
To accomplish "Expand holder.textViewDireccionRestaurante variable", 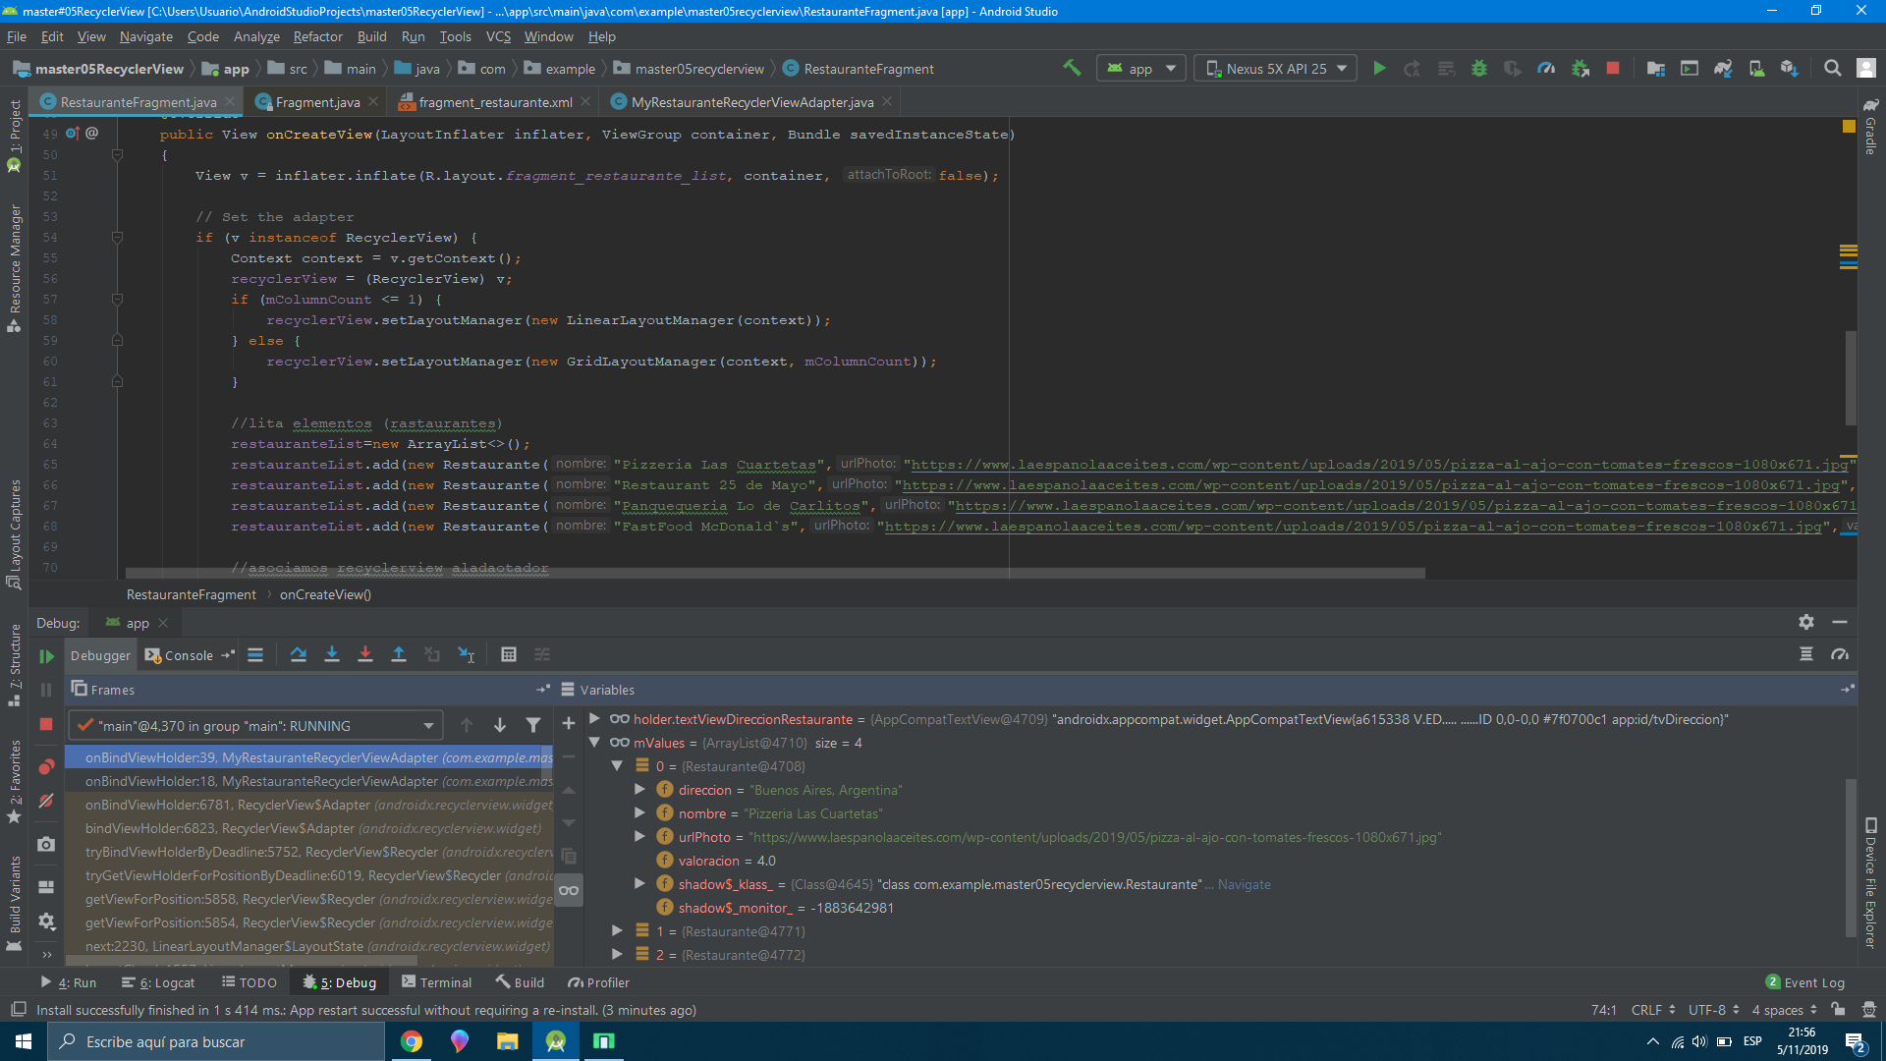I will (594, 718).
